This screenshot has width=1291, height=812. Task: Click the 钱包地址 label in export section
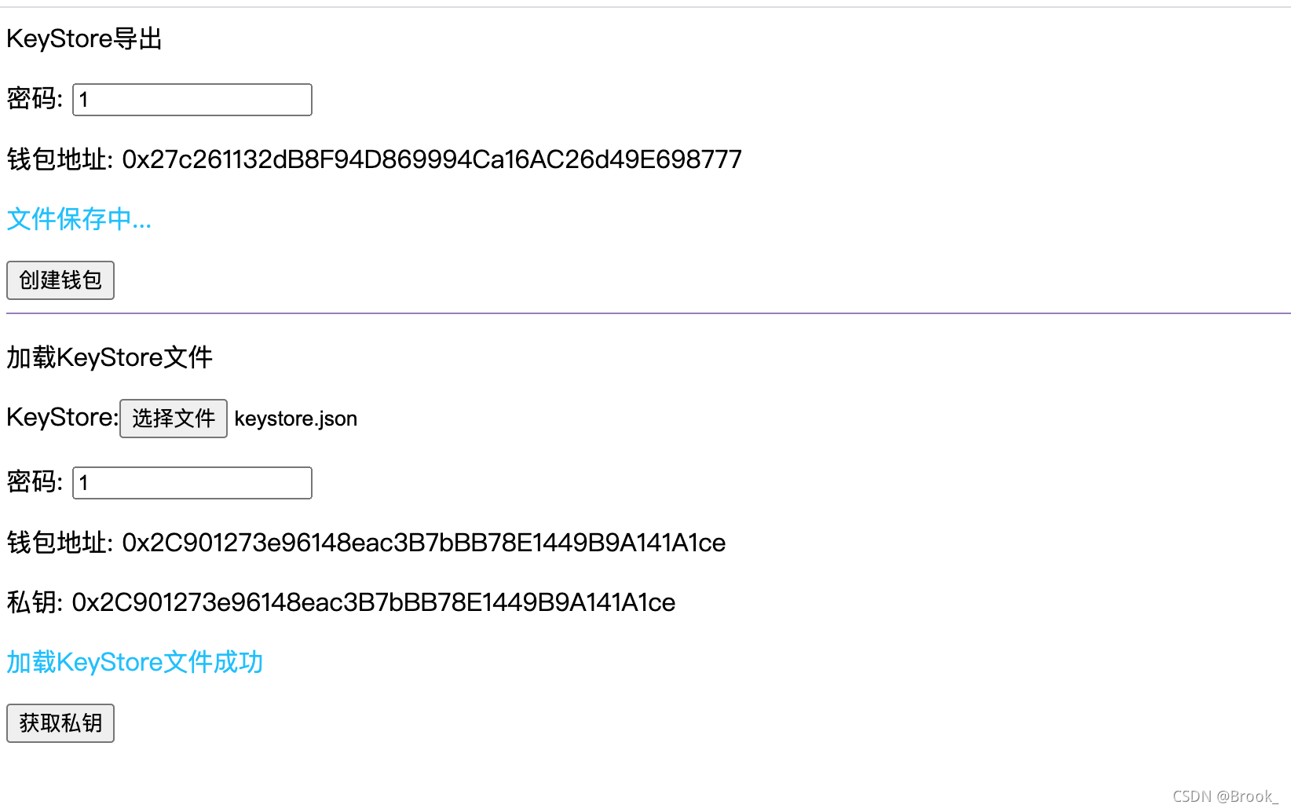click(57, 159)
